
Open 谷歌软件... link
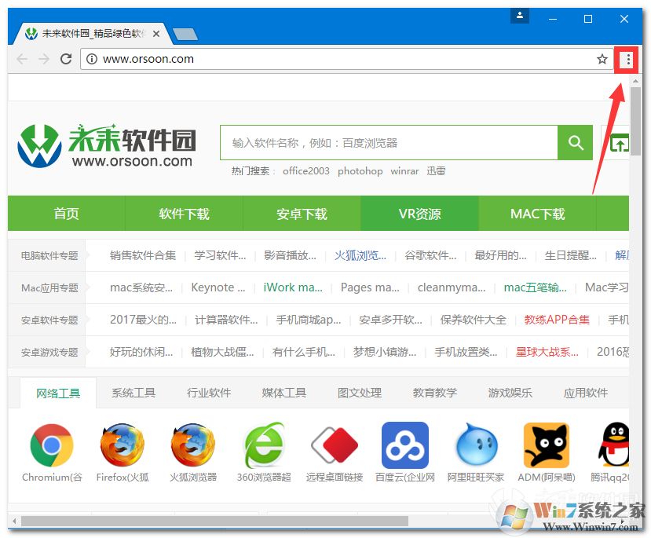430,255
